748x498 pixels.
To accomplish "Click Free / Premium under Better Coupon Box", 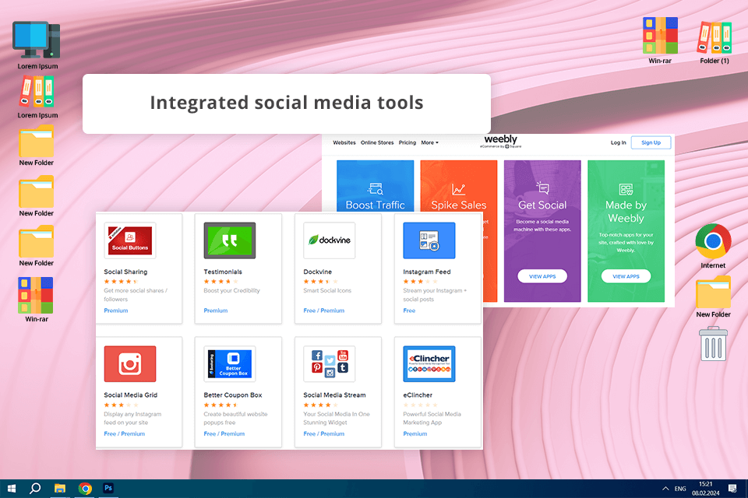I will click(224, 433).
